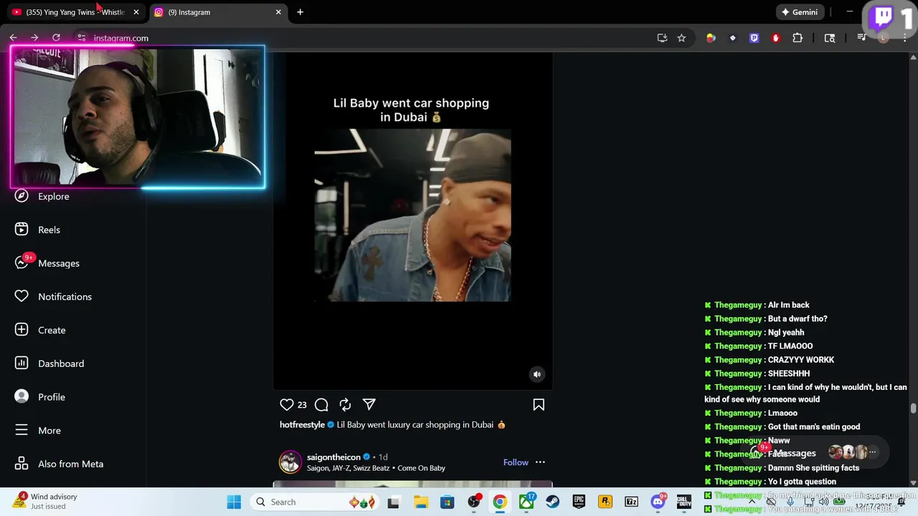Follow saigontheicon
The height and width of the screenshot is (516, 918).
point(516,462)
